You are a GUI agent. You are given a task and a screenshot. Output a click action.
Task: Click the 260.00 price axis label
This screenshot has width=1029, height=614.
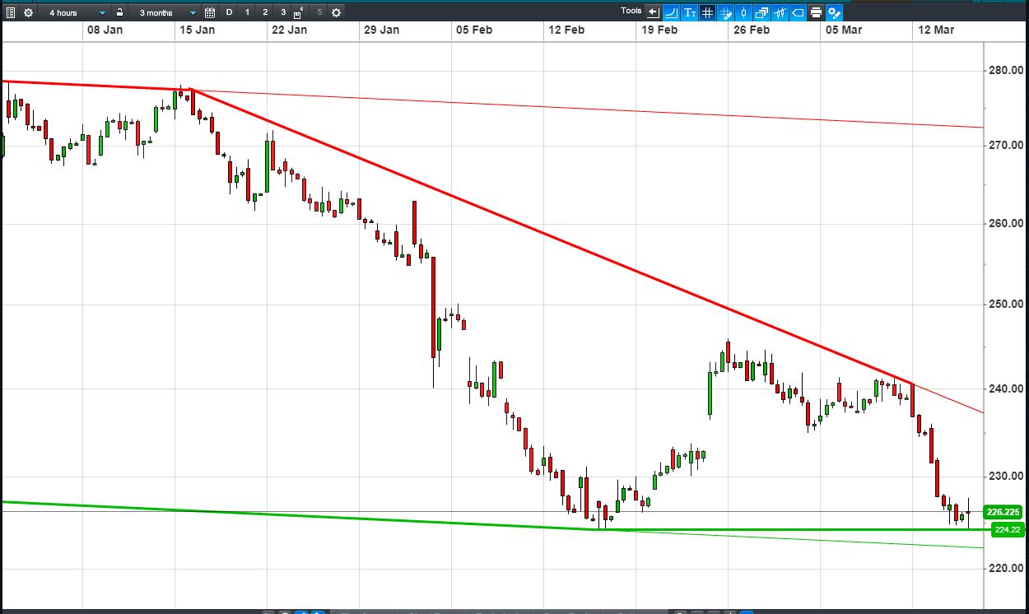coord(1006,224)
